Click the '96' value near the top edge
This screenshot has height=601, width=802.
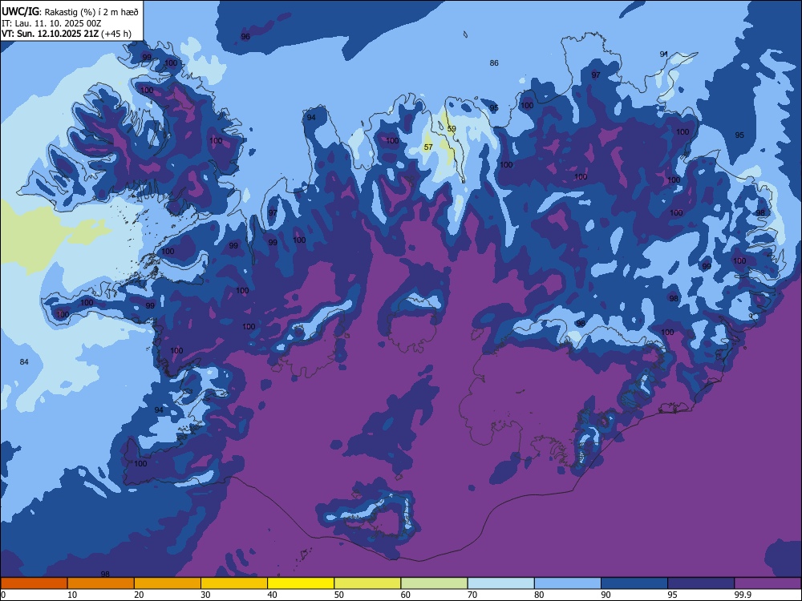pyautogui.click(x=245, y=36)
